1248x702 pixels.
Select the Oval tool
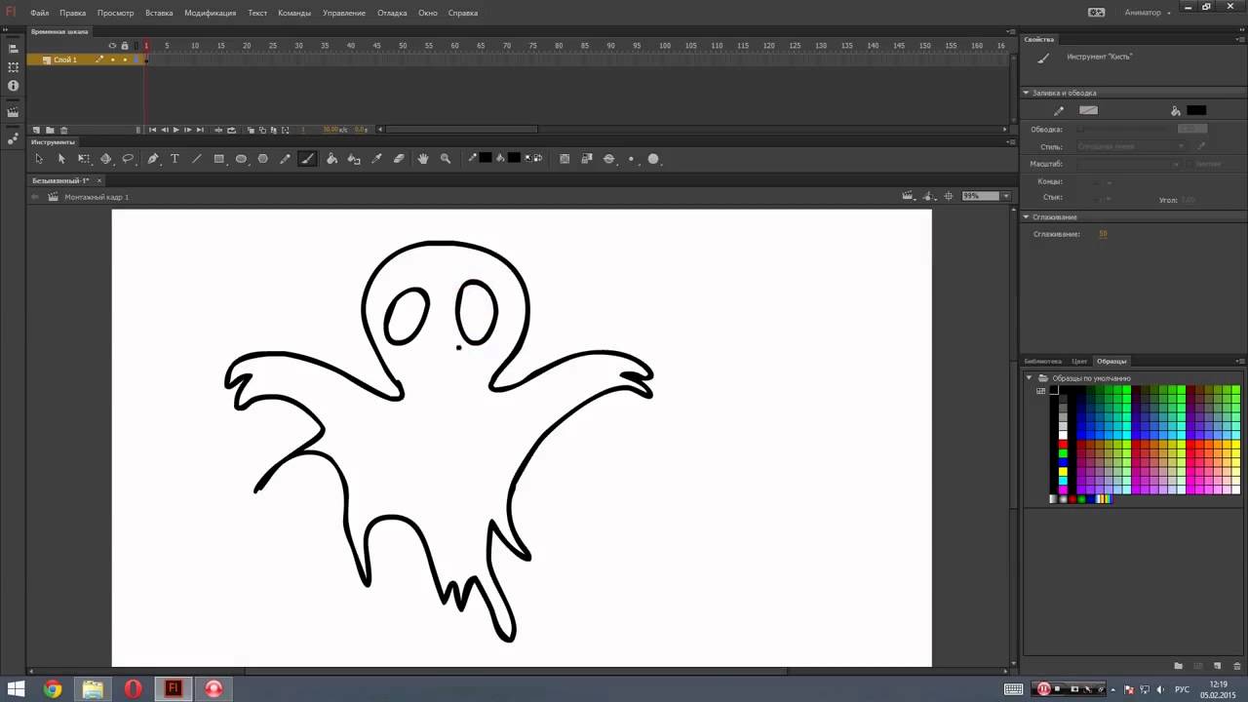click(x=241, y=159)
